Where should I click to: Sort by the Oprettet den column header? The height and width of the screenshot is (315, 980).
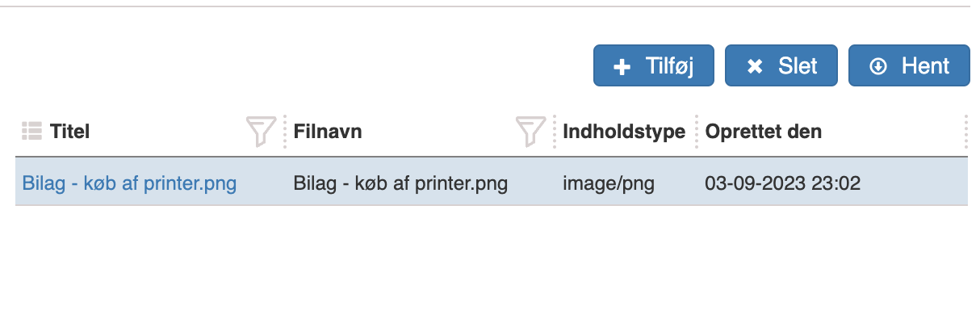[764, 132]
